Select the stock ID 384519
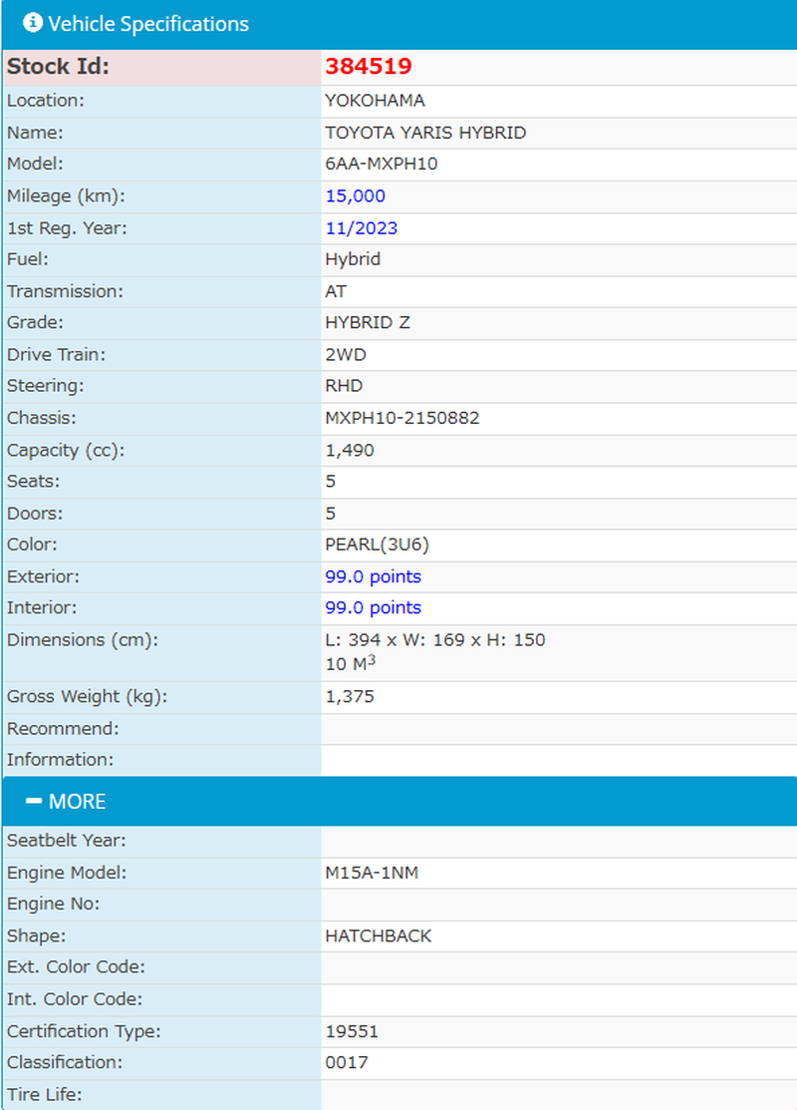This screenshot has width=797, height=1110. tap(369, 67)
